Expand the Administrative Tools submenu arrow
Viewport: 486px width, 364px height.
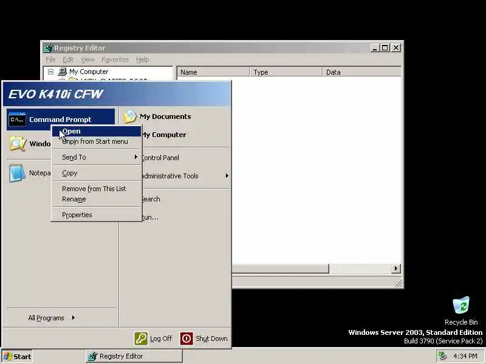coord(227,176)
